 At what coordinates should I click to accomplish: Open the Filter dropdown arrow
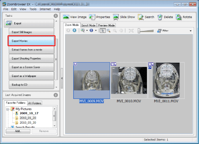tap(191, 31)
